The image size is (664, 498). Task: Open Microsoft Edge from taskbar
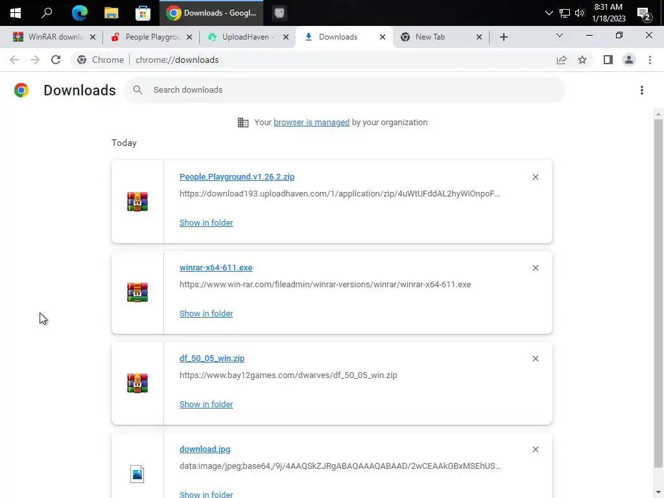[x=79, y=13]
